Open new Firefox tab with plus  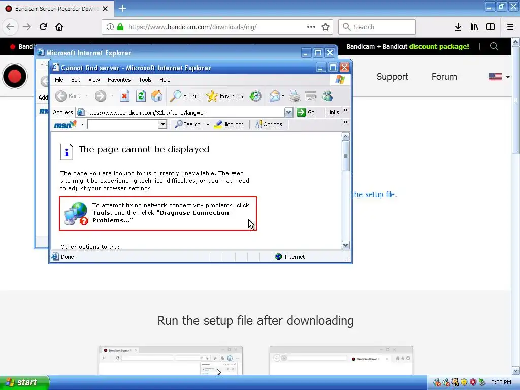122,8
